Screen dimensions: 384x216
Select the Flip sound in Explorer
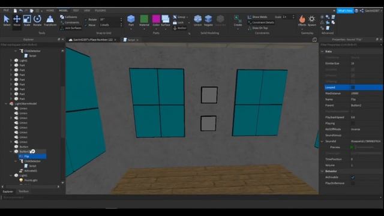point(26,156)
